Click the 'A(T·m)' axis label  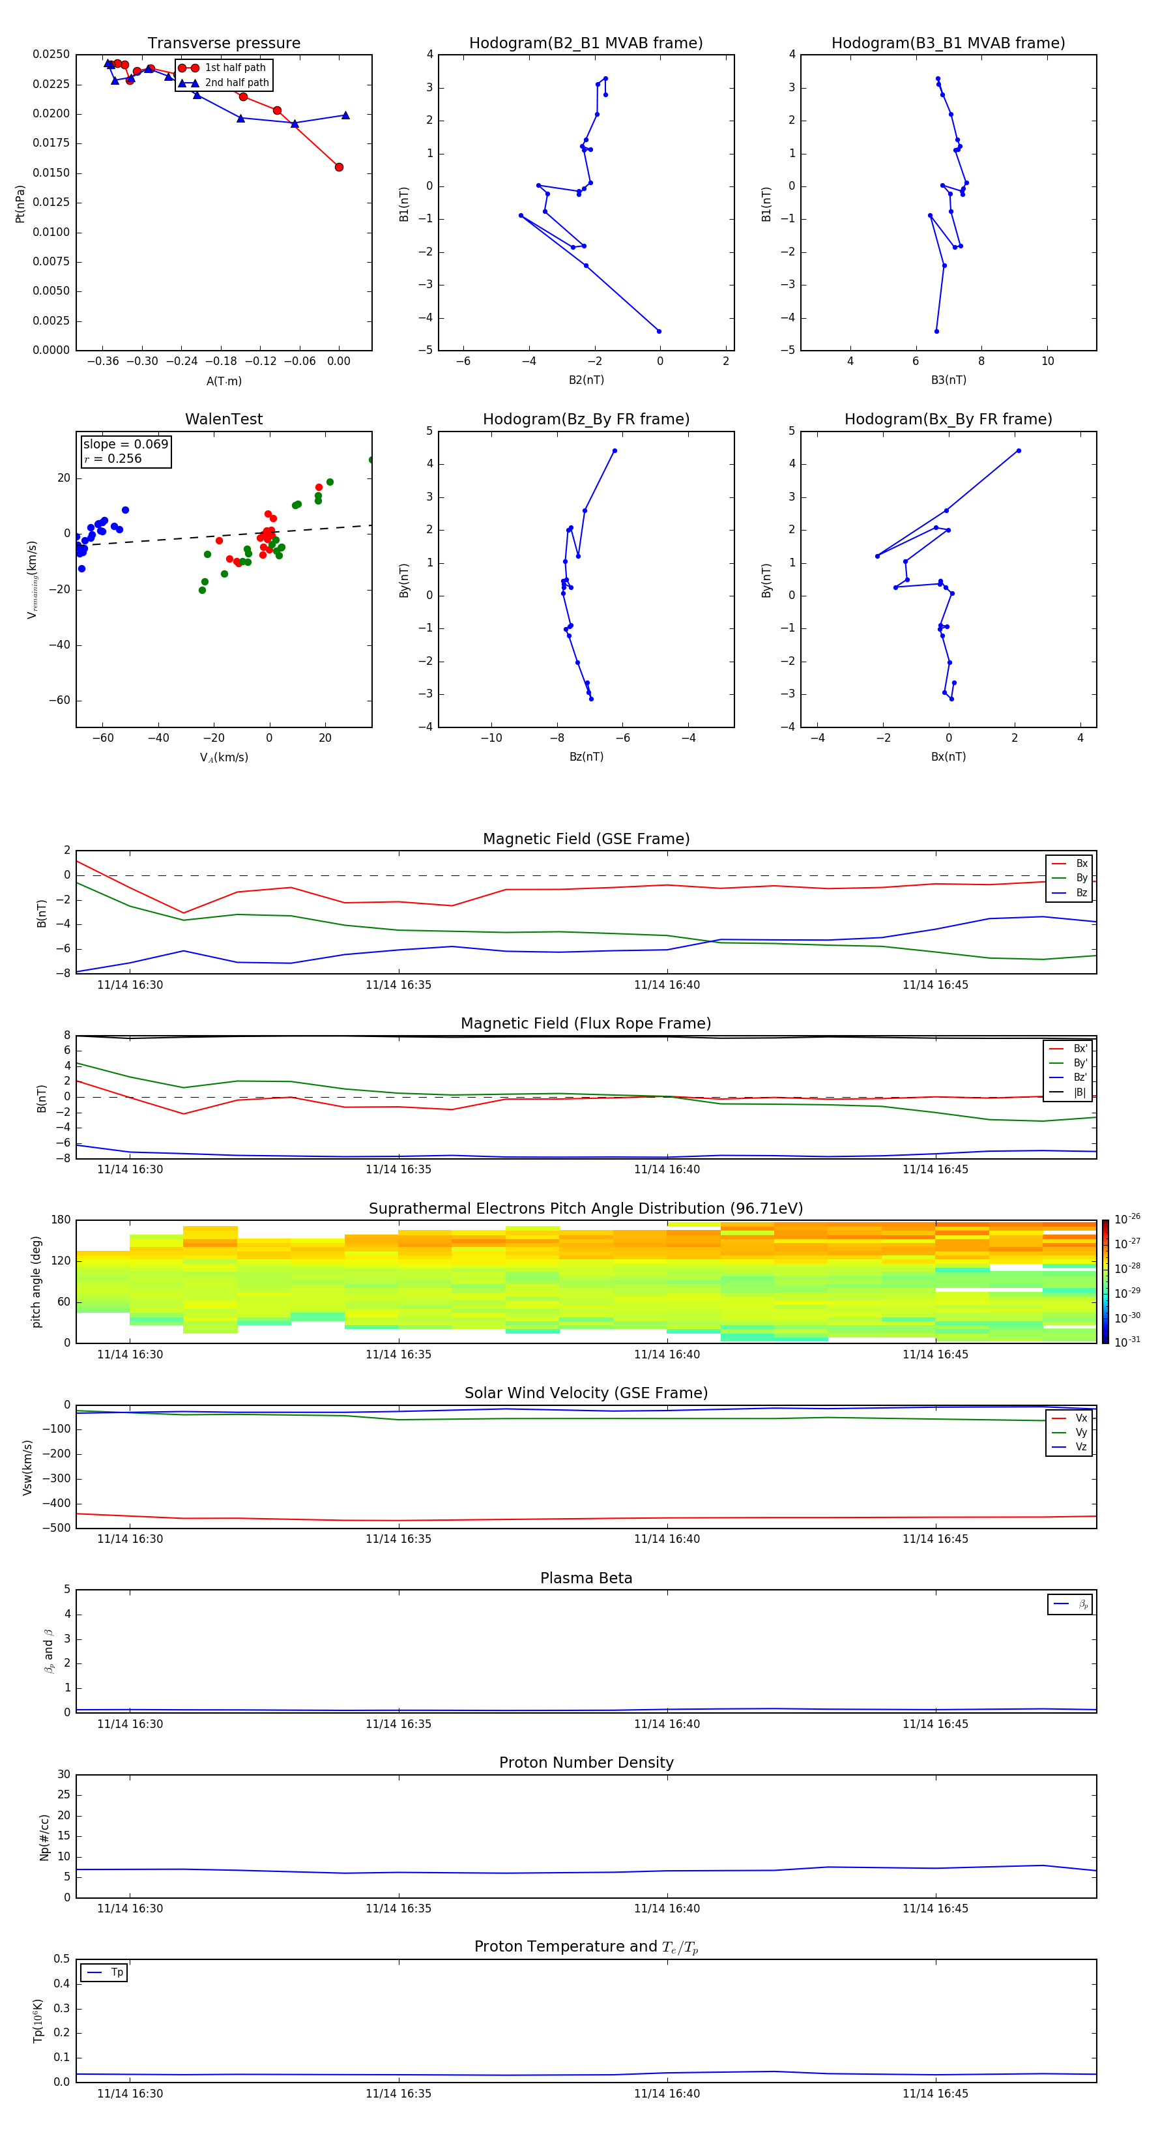point(224,381)
